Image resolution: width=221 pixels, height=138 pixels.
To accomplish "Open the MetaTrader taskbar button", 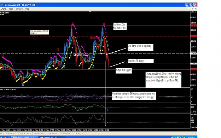I will pyautogui.click(x=53, y=137).
